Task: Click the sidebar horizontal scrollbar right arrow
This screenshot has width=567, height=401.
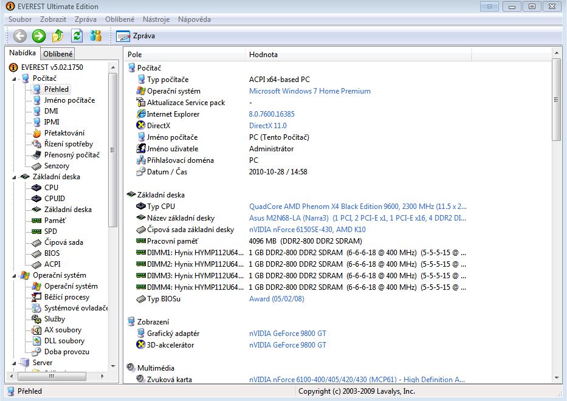Action: (103, 377)
